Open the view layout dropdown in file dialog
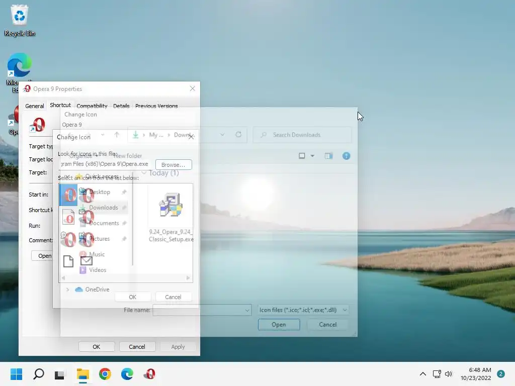 [312, 156]
